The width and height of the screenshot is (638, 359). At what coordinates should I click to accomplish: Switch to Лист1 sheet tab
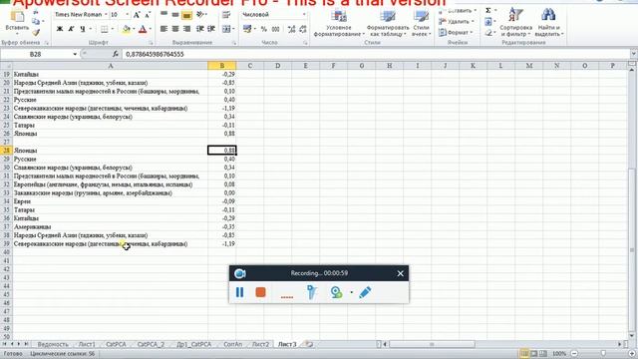[87, 344]
